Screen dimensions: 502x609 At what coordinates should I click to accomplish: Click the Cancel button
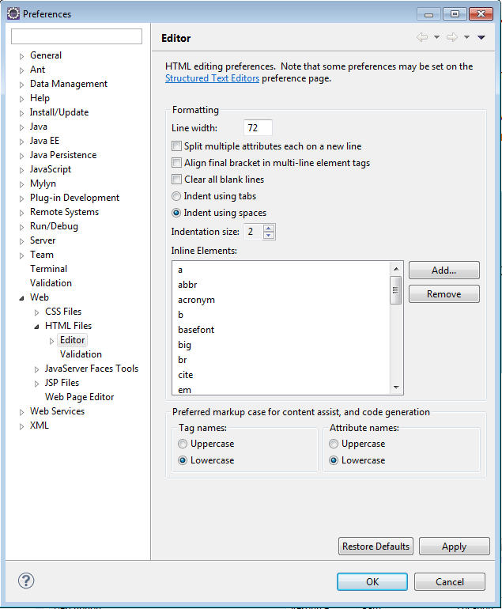[x=450, y=581]
